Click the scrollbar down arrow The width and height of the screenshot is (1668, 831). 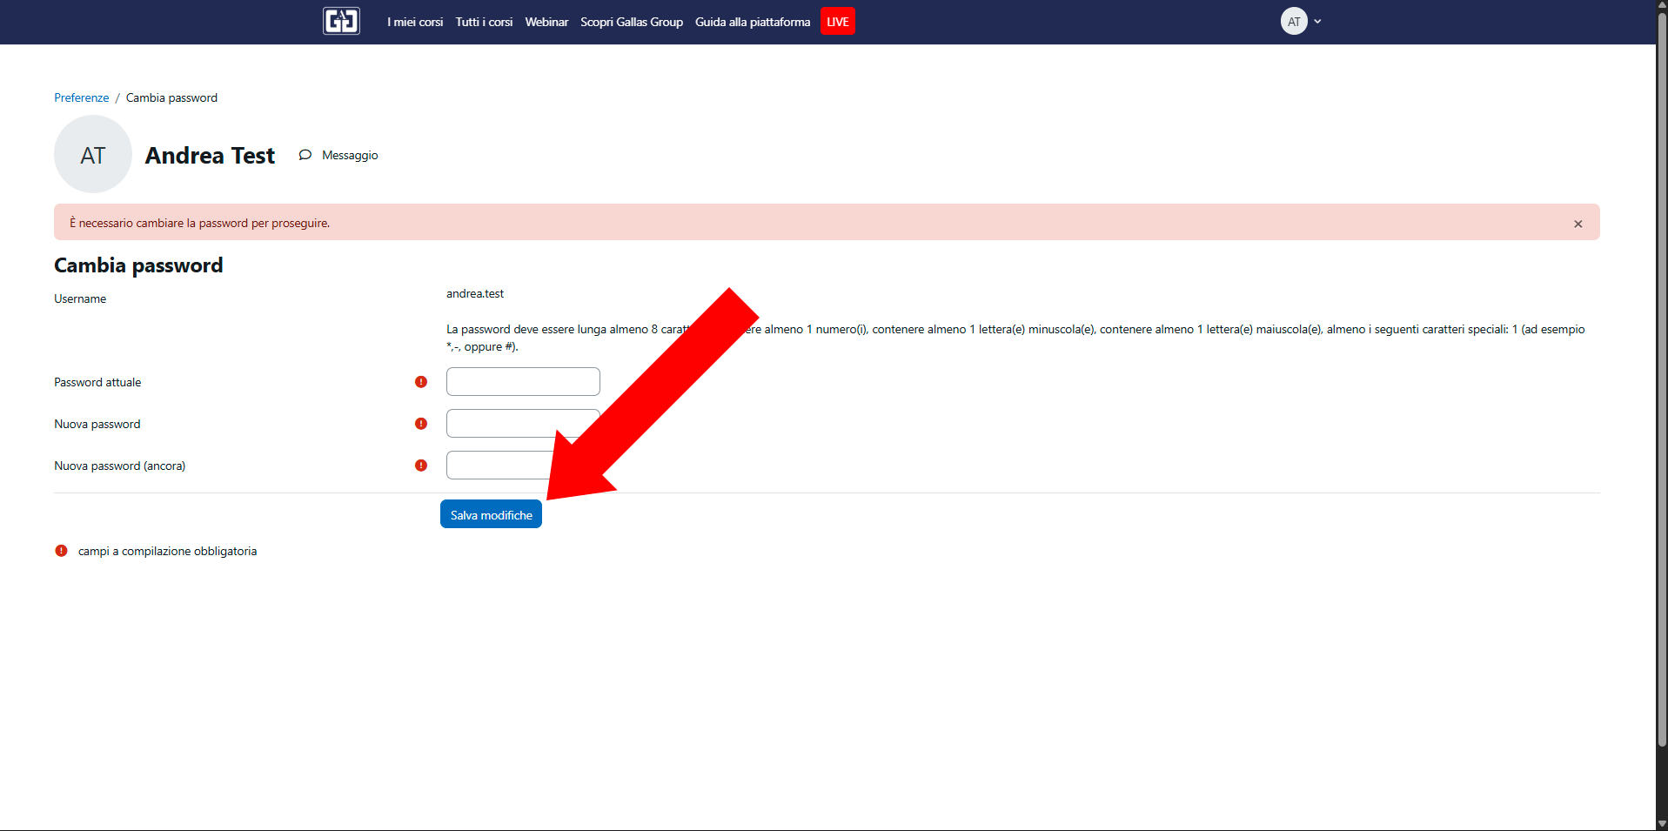(x=1662, y=823)
